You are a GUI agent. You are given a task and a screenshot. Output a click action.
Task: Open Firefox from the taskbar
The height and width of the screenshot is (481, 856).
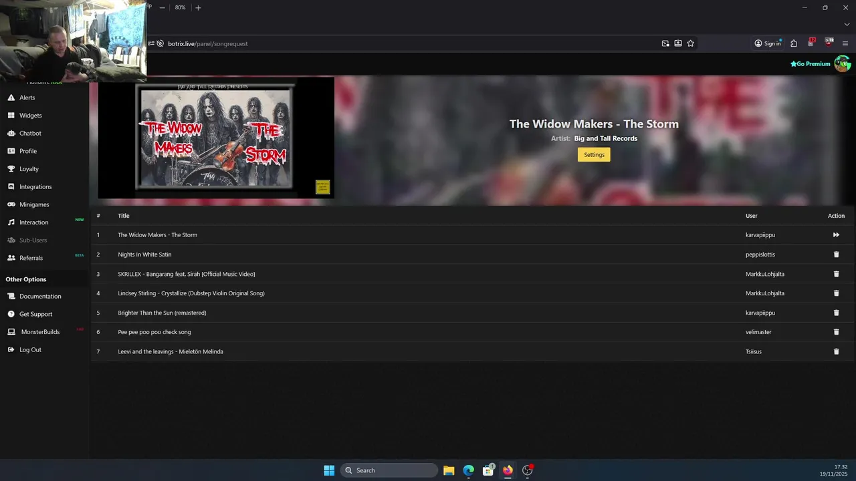508,470
